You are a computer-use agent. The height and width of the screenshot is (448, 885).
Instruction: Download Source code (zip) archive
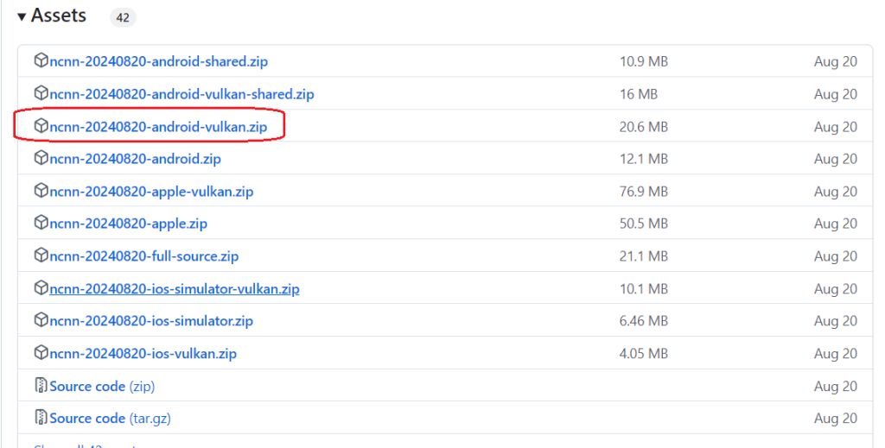(102, 386)
